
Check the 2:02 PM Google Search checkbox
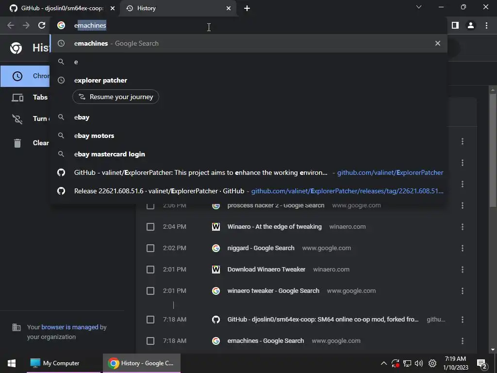(150, 248)
